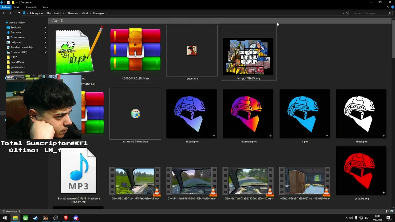This screenshot has width=395, height=222.
Task: Open Disco local (C:) in sidebar
Action: click(x=19, y=52)
